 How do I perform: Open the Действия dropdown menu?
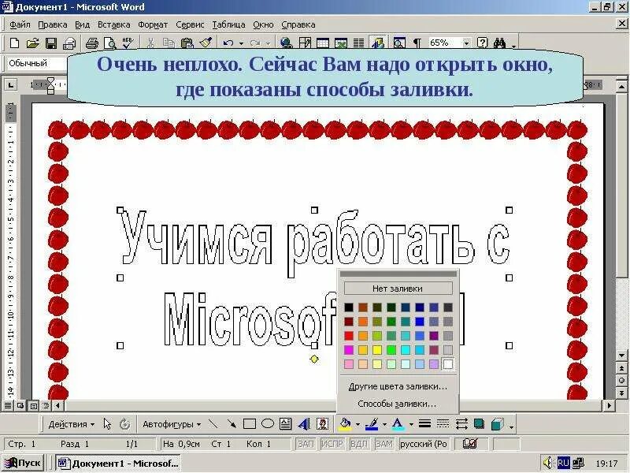pos(71,424)
